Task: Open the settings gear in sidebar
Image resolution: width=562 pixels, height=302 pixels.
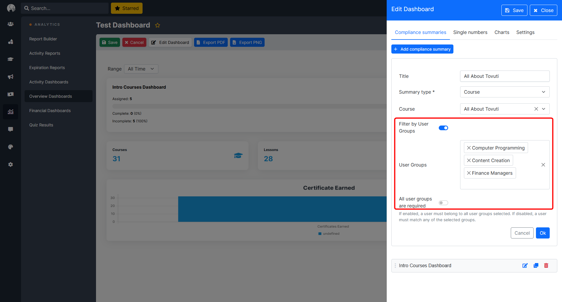Action: [x=11, y=164]
